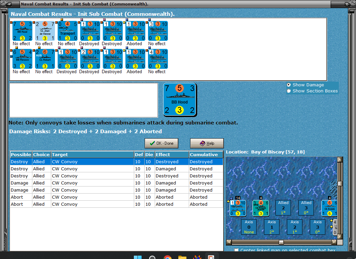
Task: Select the first Abort row
Action: [116, 197]
